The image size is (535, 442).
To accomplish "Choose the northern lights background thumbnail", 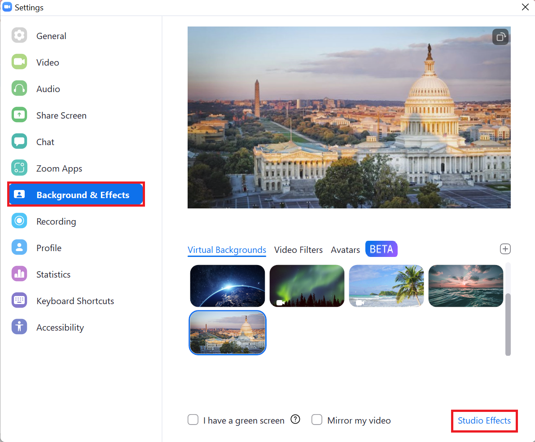I will (307, 286).
